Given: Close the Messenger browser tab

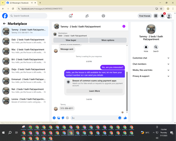Looking at the screenshot, I should pos(35,3).
